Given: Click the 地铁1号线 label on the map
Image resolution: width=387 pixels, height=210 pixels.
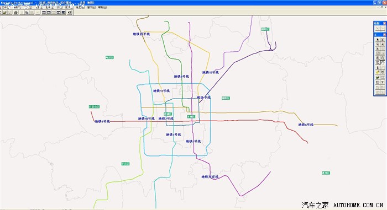Looking at the screenshot, I should (x=102, y=121).
